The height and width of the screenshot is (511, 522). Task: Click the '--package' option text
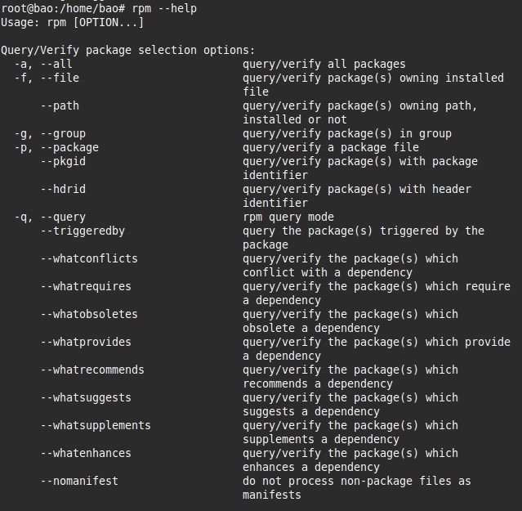(69, 147)
